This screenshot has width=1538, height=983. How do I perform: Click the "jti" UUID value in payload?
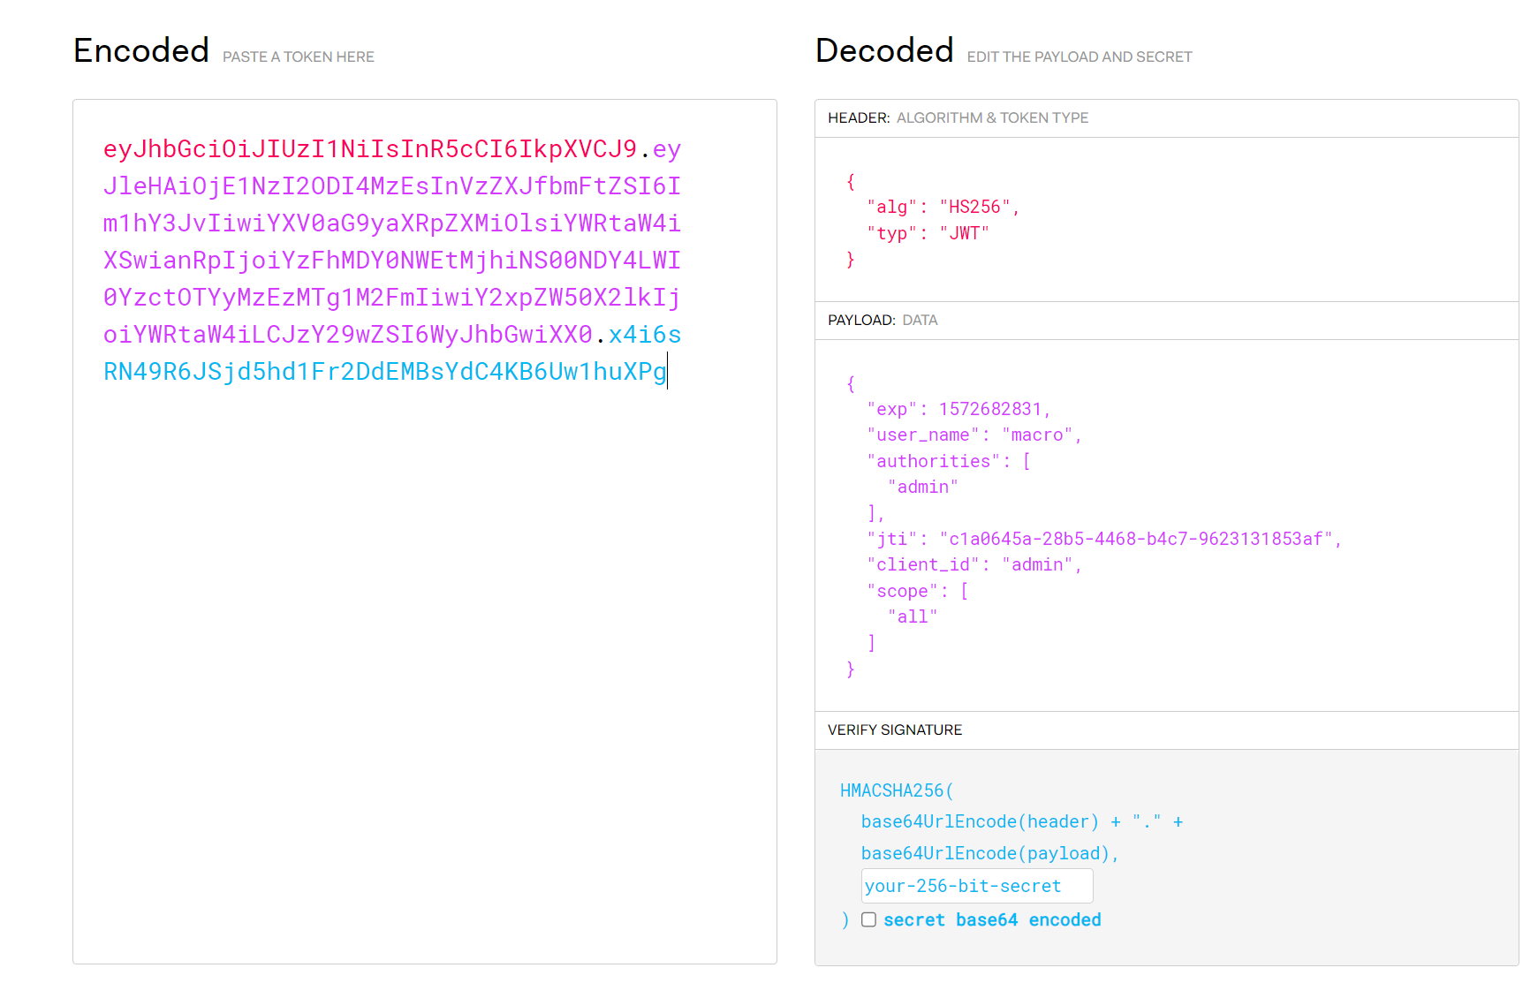click(1135, 539)
